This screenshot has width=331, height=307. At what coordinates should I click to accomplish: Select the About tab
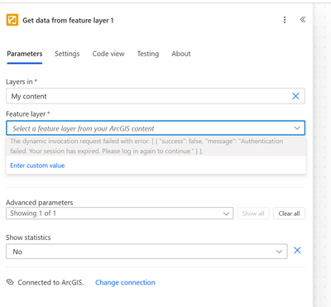click(181, 54)
